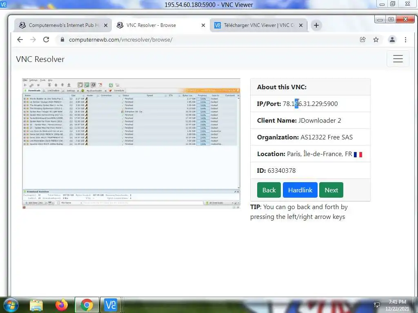Open the Chrome three-dot menu
Screen dimensions: 418x313
click(x=405, y=40)
